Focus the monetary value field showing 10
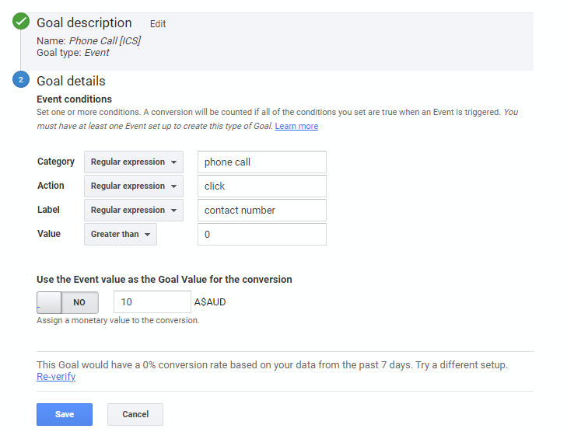567x432 pixels. pyautogui.click(x=152, y=302)
